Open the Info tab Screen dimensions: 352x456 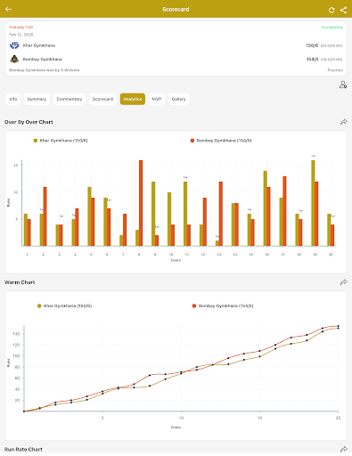[x=13, y=99]
